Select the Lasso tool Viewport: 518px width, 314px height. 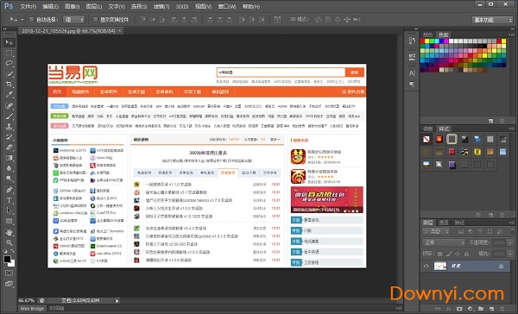[x=9, y=63]
